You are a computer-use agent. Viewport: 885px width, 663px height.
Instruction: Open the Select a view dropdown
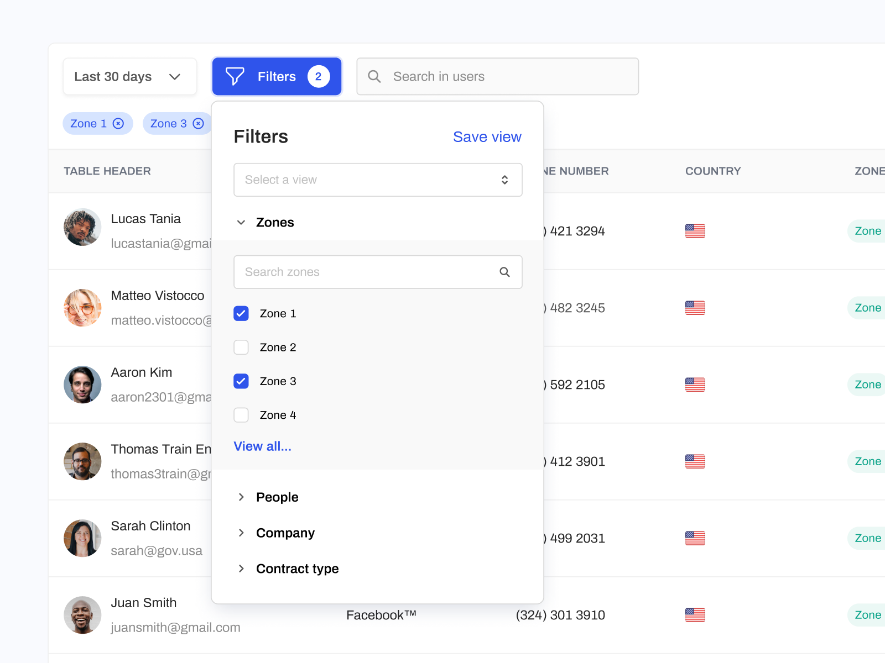coord(378,180)
